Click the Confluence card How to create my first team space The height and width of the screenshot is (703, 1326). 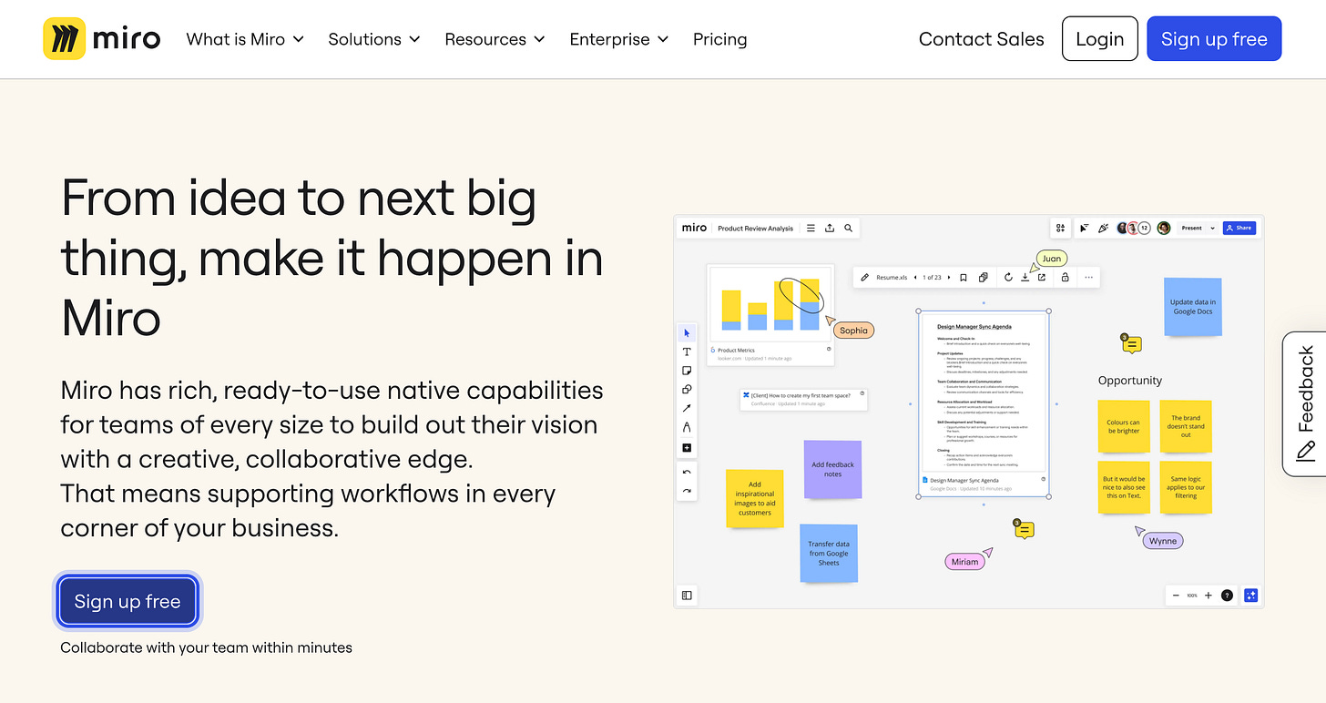[803, 399]
